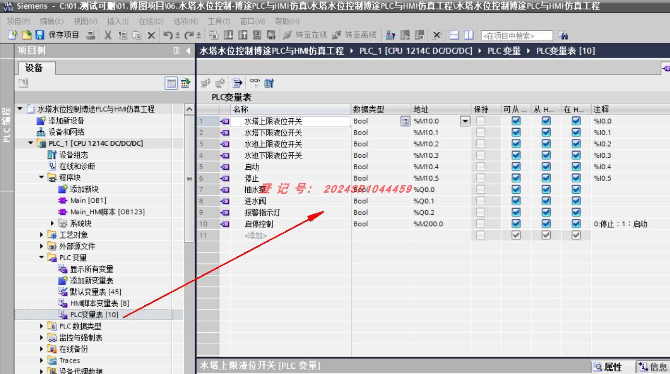Viewport: 670px width, 374px height.
Task: Expand the 工艺对象 folder
Action: click(x=42, y=235)
